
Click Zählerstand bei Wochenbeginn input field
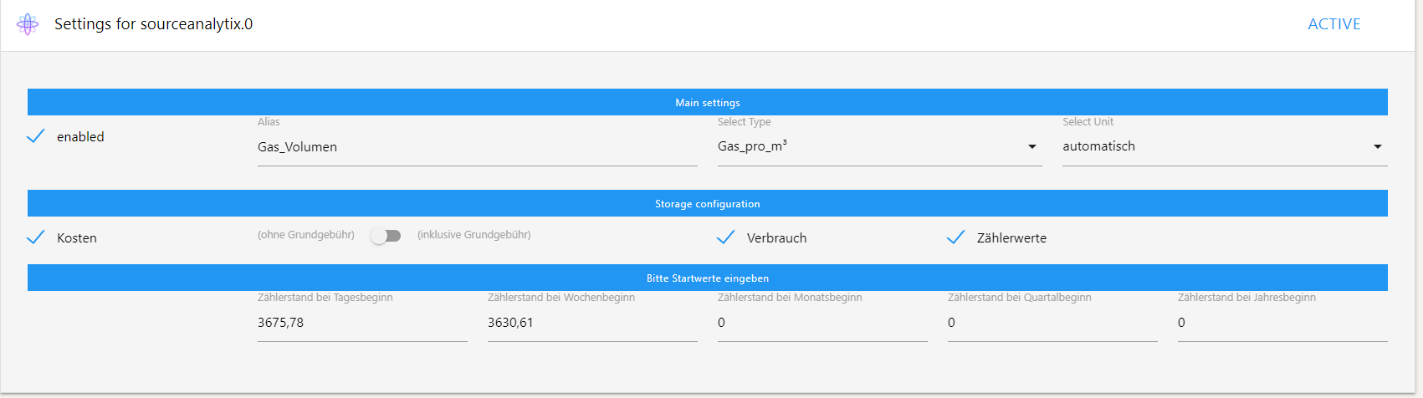(591, 323)
